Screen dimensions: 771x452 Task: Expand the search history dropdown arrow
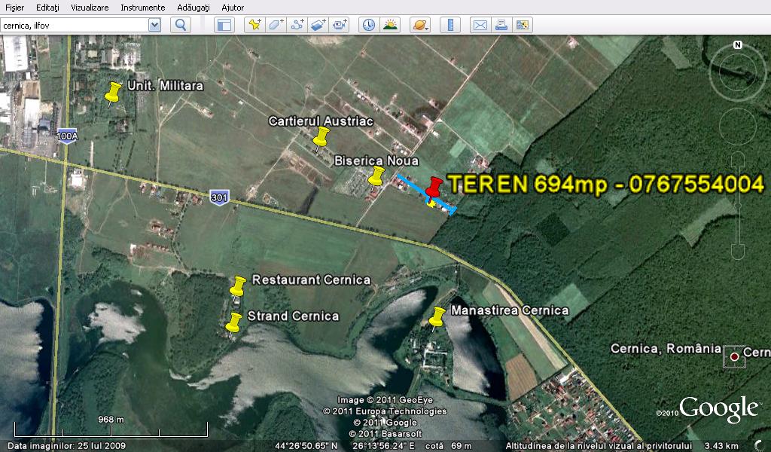[154, 25]
